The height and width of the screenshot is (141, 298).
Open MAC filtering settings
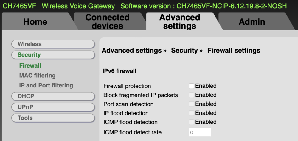point(37,76)
